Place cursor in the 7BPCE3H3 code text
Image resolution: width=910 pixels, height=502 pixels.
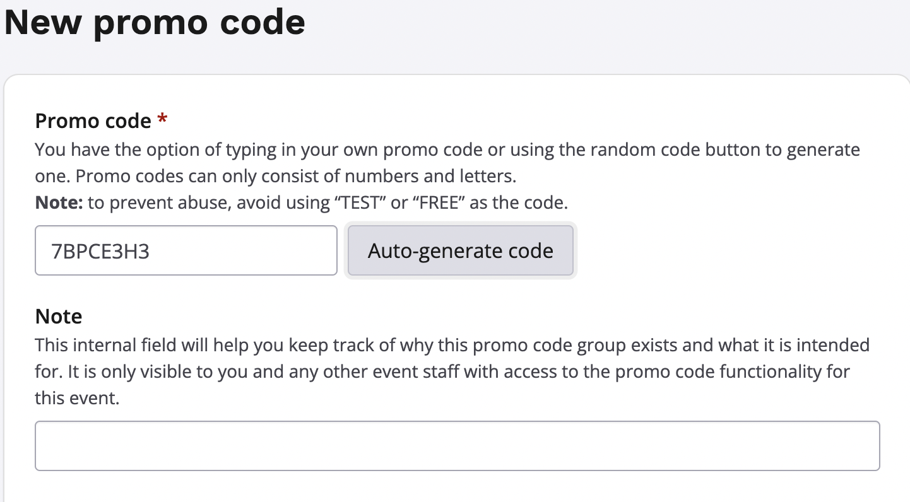pyautogui.click(x=101, y=252)
